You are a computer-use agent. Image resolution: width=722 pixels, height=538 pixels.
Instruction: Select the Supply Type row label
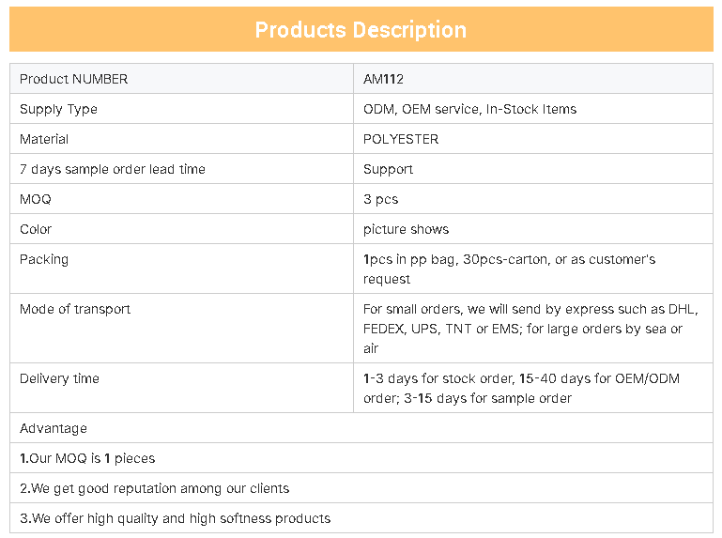[58, 109]
